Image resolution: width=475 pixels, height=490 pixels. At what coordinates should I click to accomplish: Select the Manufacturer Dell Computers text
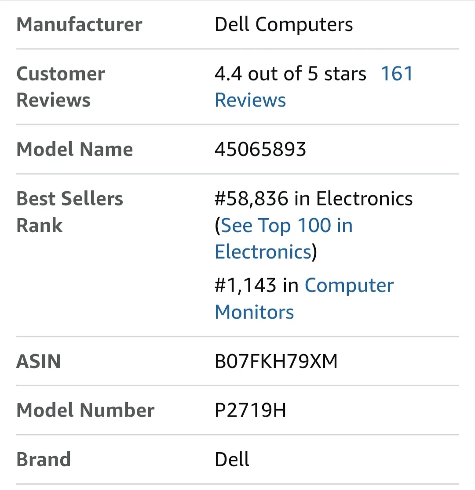(284, 25)
